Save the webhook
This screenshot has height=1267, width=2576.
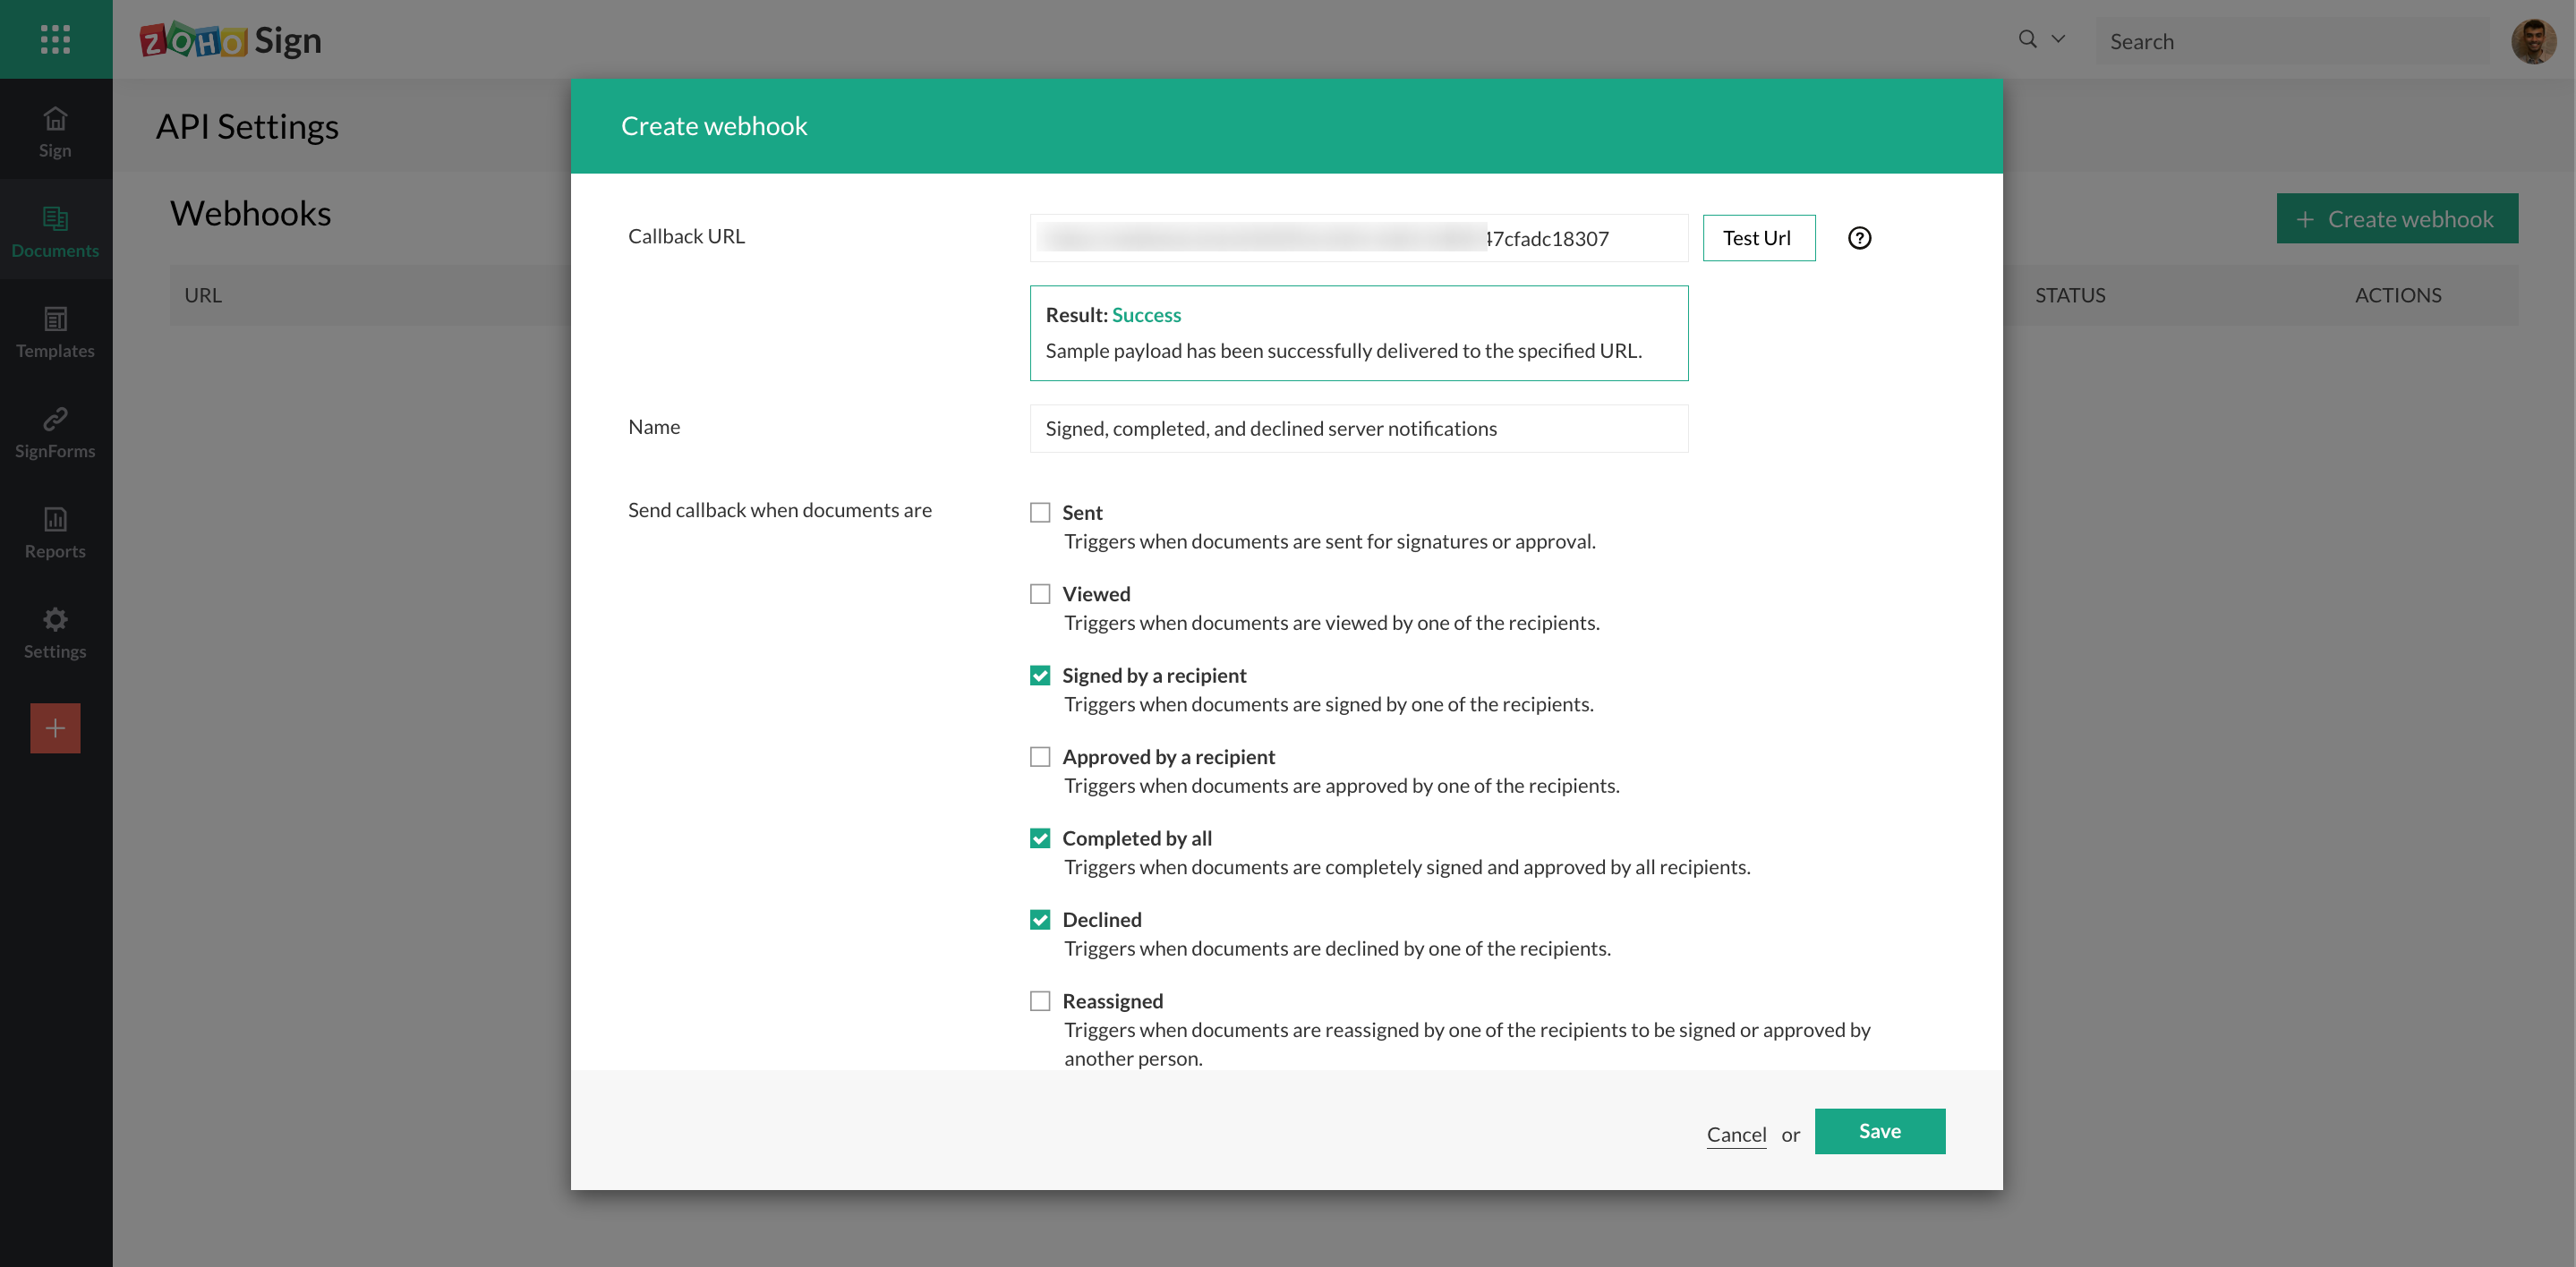(x=1879, y=1131)
